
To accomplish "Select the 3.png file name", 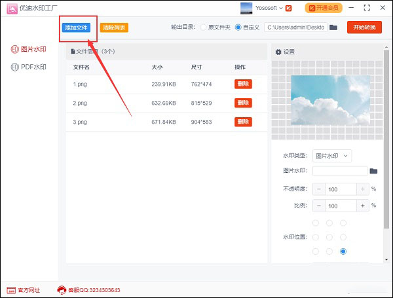I will click(80, 122).
